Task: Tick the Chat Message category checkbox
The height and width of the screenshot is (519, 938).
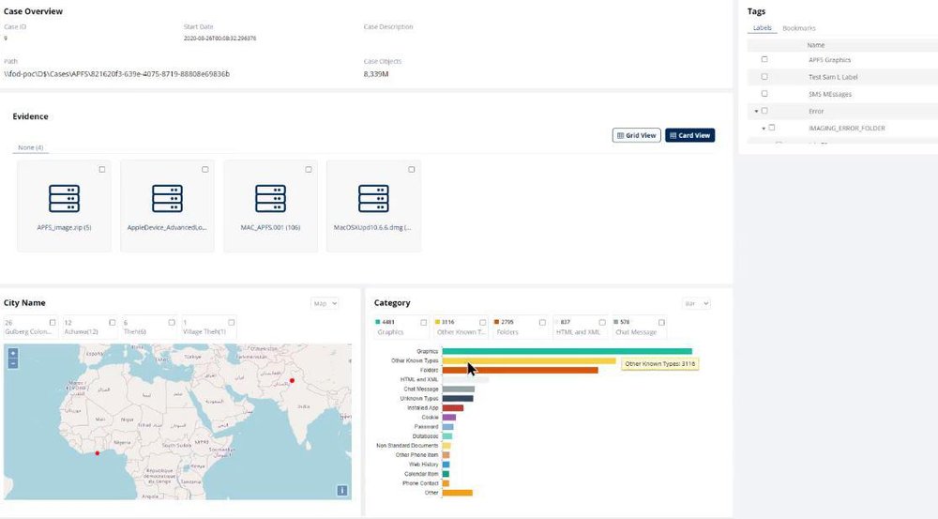Action: [x=661, y=323]
